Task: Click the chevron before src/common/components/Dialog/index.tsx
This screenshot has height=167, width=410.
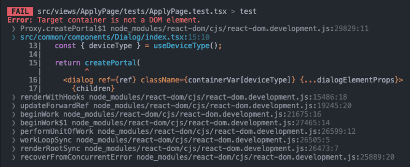Action: 14,37
